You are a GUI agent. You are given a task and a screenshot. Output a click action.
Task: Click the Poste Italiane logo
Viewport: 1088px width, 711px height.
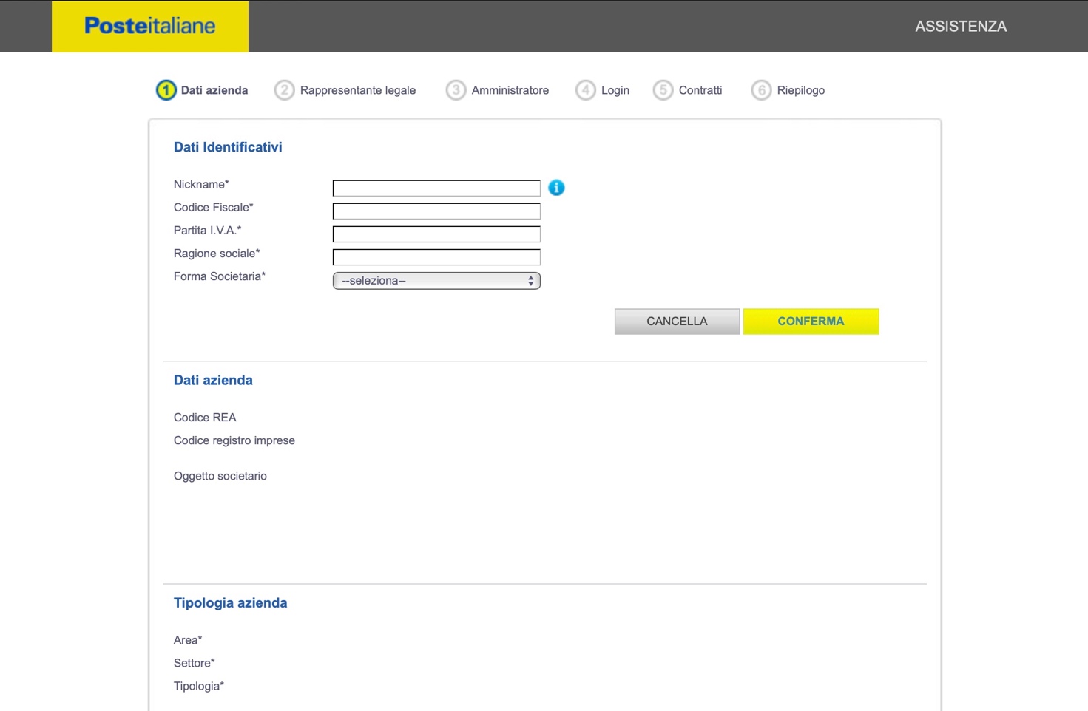point(150,27)
